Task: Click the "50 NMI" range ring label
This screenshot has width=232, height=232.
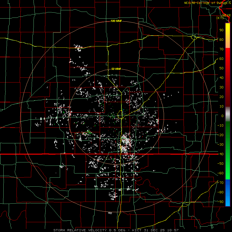Action: click(x=116, y=69)
